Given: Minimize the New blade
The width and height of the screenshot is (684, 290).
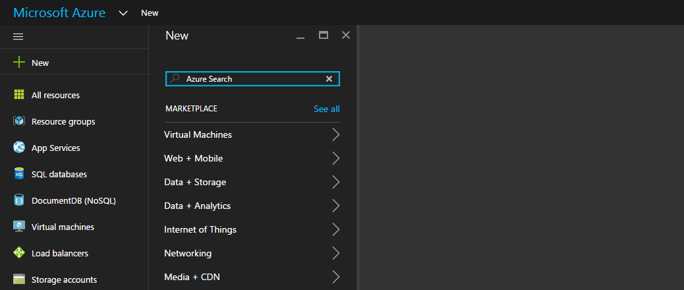Looking at the screenshot, I should (300, 38).
